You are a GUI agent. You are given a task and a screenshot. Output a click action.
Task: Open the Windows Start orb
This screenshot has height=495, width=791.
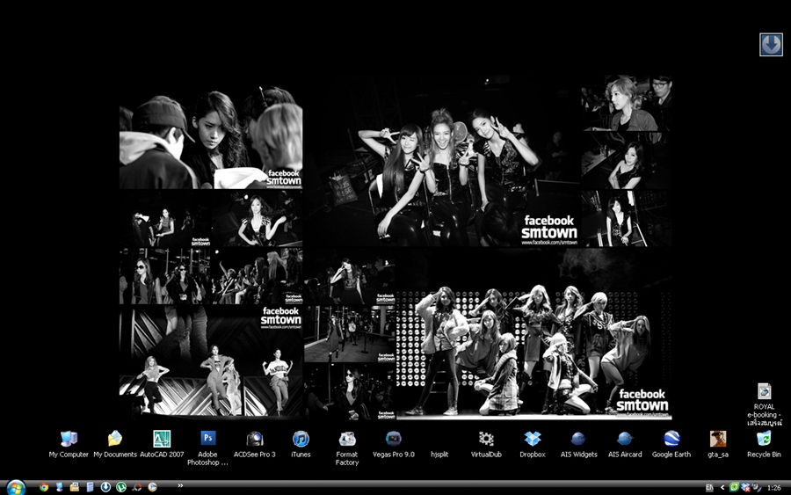tap(16, 487)
